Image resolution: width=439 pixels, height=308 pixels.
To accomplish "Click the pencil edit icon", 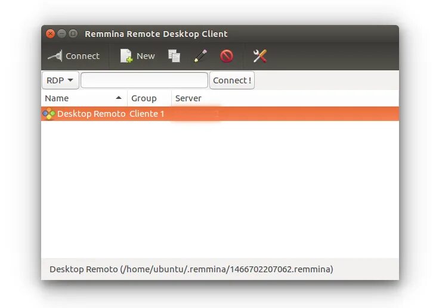I will coord(200,56).
